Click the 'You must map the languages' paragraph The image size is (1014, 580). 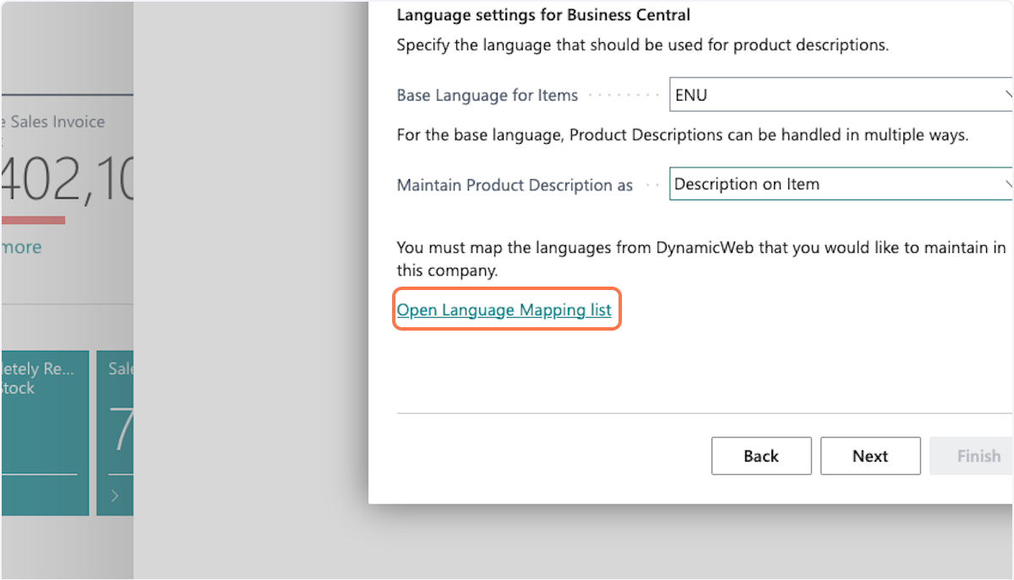701,259
